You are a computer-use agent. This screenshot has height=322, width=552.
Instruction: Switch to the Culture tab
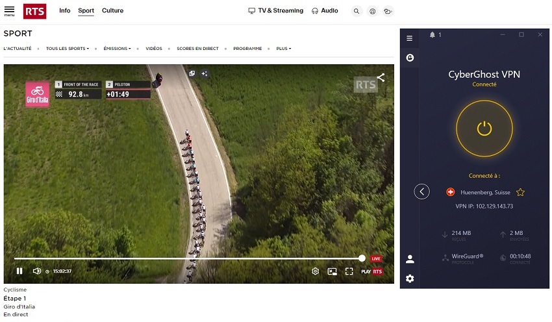(112, 10)
